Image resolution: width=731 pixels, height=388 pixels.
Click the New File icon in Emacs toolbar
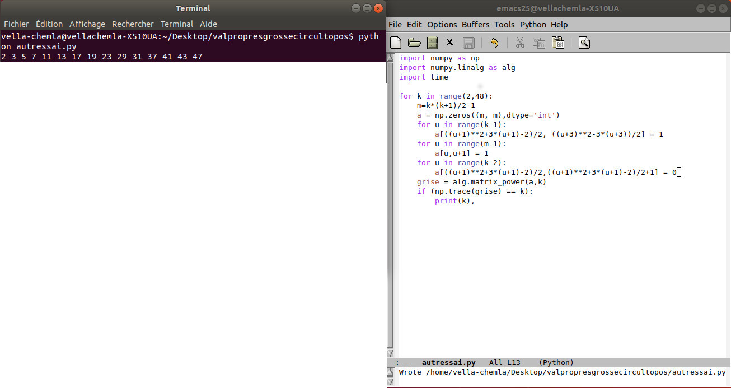(396, 43)
